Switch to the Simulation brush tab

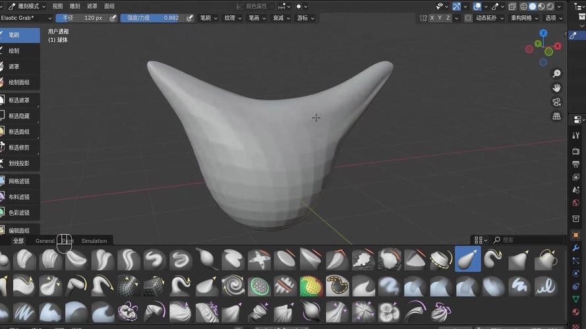(94, 241)
